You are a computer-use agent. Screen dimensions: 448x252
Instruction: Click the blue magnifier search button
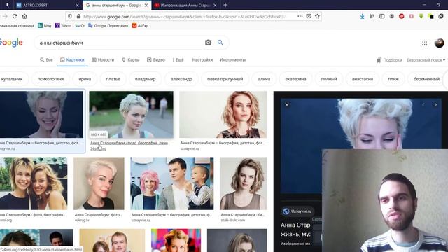point(220,43)
